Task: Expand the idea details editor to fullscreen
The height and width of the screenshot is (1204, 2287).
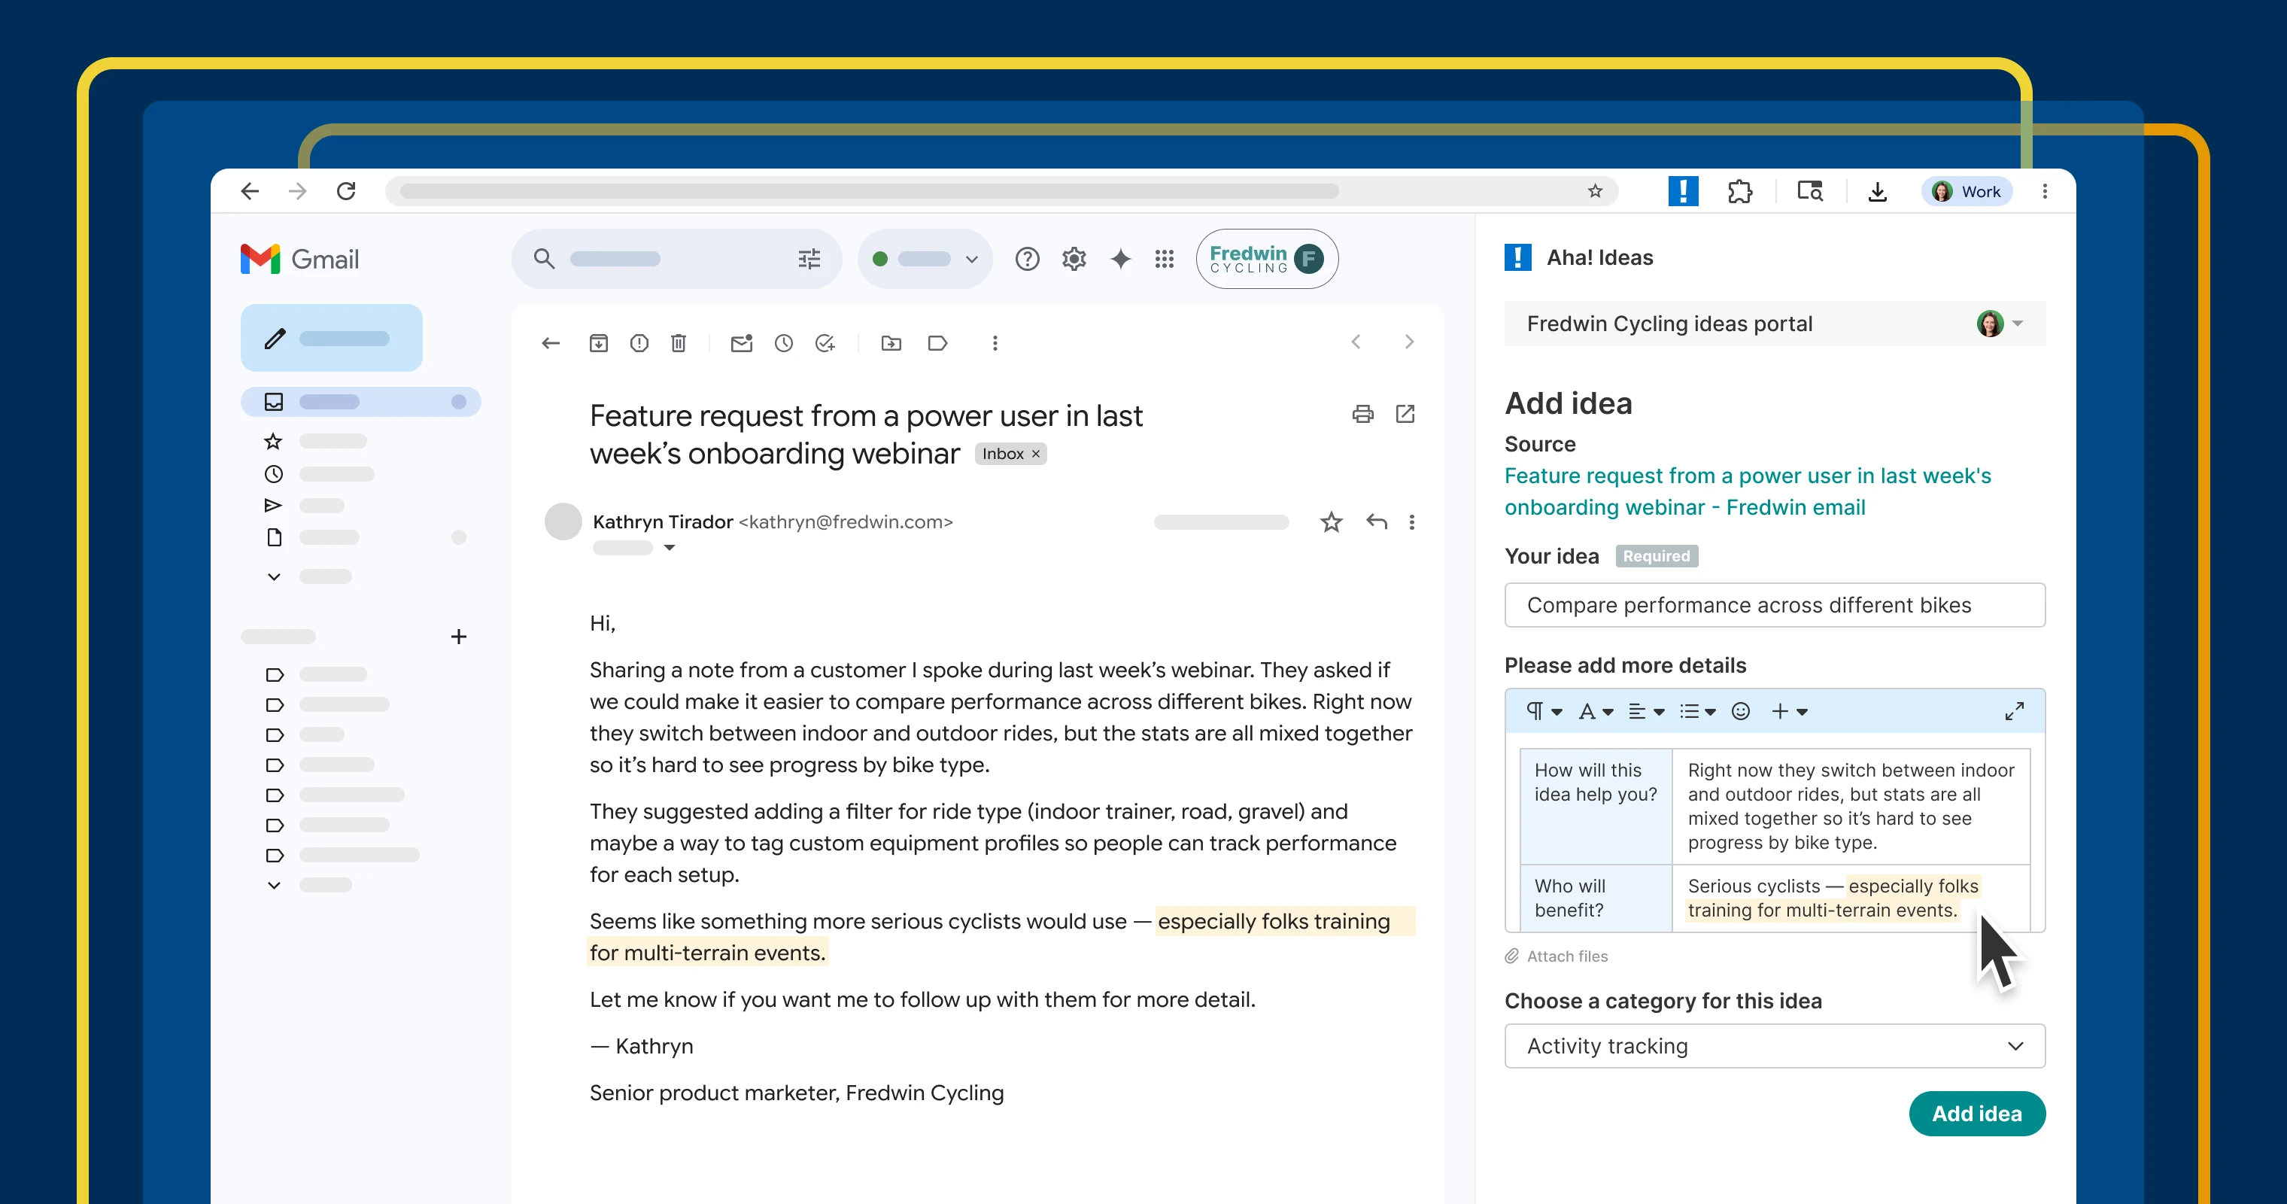Action: (2014, 710)
